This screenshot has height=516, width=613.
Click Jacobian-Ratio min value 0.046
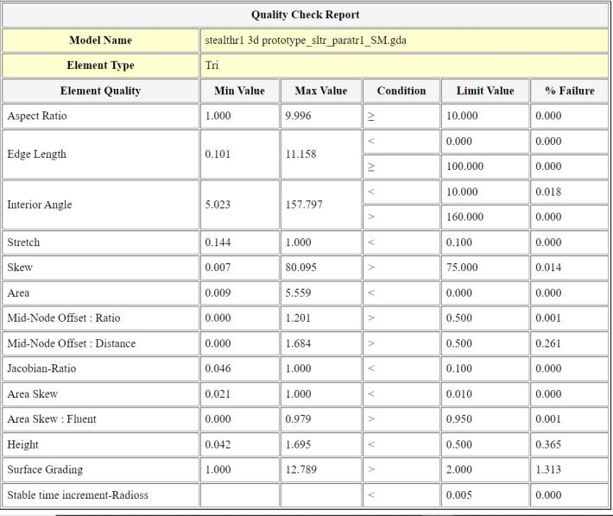click(x=218, y=368)
